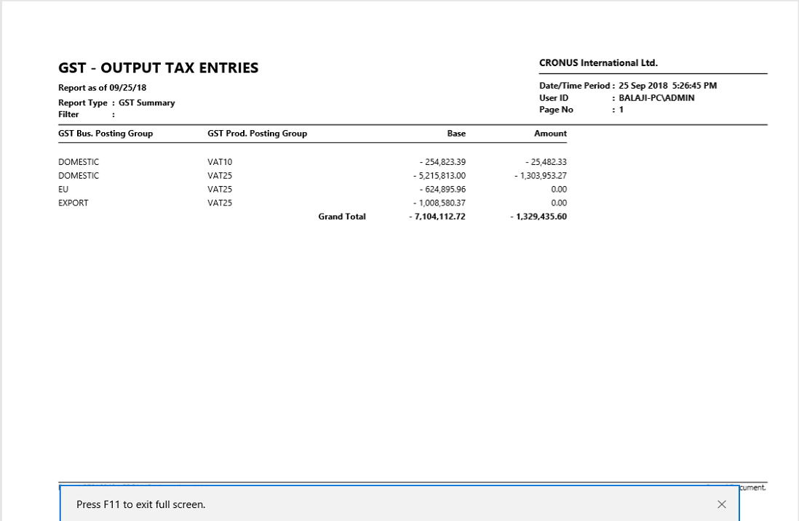Click the CRONUS International Ltd. company name

tap(598, 63)
